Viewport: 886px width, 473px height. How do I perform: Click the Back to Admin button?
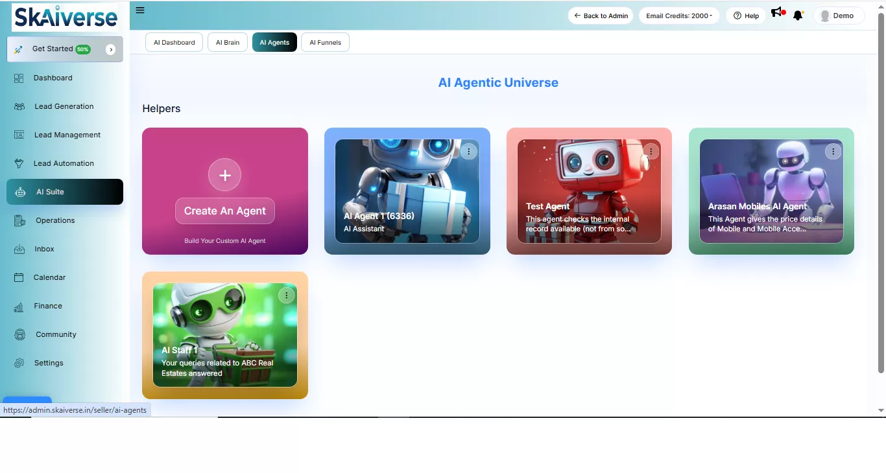click(600, 16)
